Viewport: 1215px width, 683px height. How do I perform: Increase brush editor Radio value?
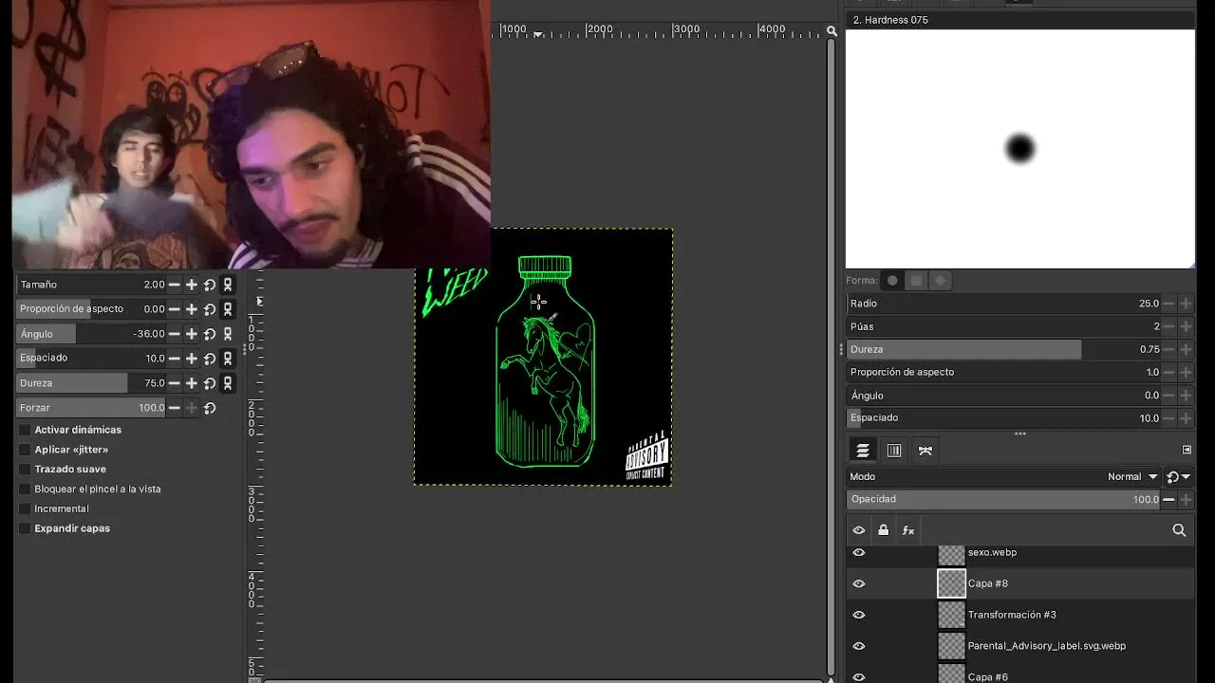click(x=1186, y=304)
